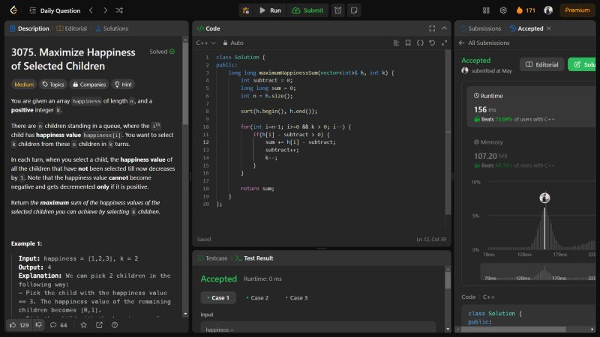
Task: Click the streak flame counter 171
Action: tap(526, 10)
